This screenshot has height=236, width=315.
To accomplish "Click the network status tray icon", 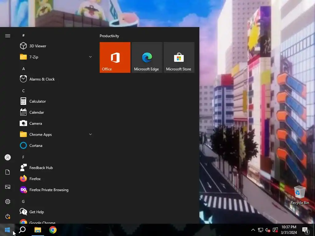I will tap(261, 230).
